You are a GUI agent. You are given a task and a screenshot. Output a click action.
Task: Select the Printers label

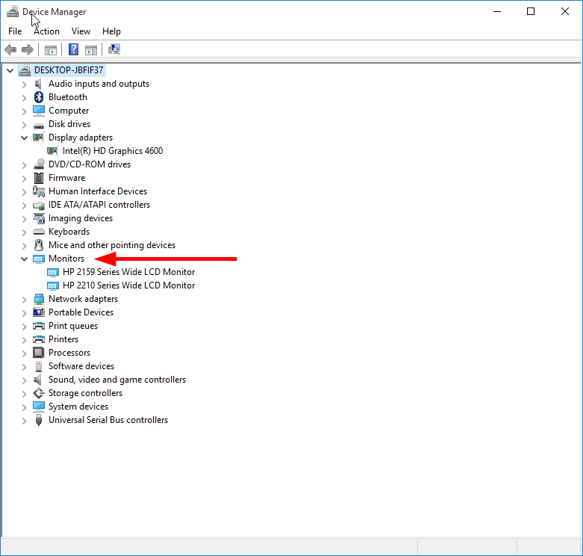coord(63,339)
